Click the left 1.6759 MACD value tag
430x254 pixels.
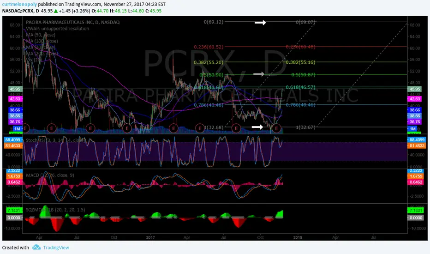coord(14,176)
